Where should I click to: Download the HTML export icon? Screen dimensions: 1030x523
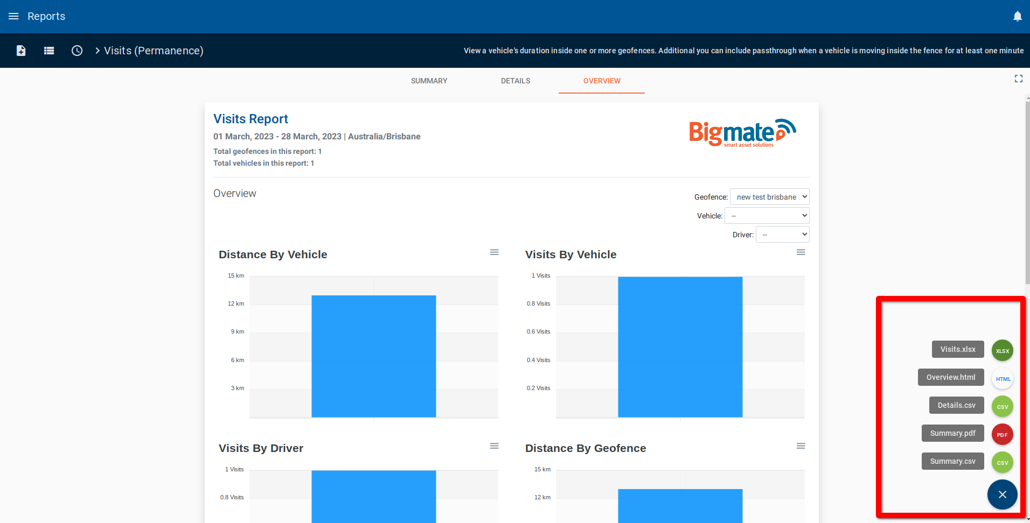(1002, 378)
